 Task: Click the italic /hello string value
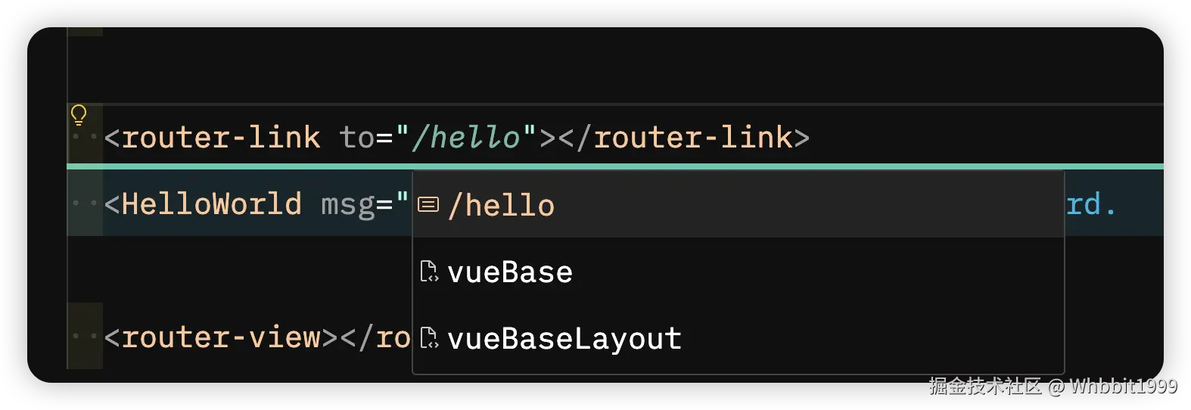click(x=466, y=138)
